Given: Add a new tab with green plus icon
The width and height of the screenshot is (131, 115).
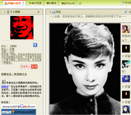Looking at the screenshot, I should pos(80,3).
